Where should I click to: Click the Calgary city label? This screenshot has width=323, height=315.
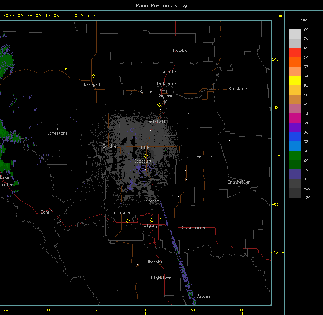click(150, 226)
